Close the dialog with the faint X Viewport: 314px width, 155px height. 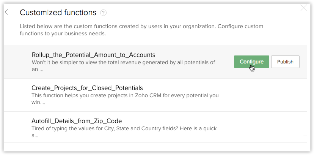click(303, 8)
